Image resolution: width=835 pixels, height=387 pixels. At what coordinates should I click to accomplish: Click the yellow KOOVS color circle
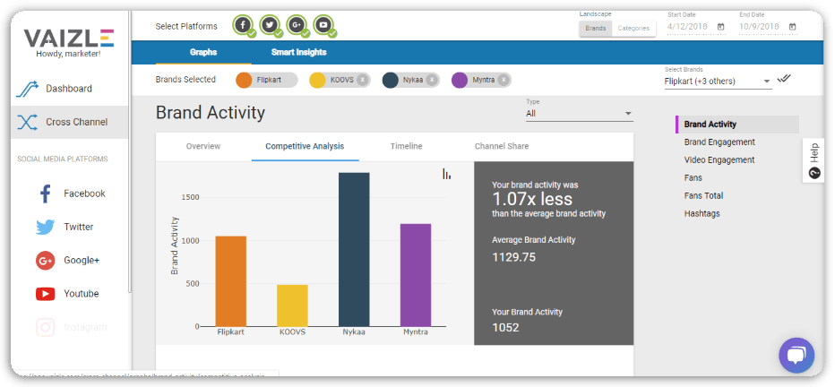317,80
